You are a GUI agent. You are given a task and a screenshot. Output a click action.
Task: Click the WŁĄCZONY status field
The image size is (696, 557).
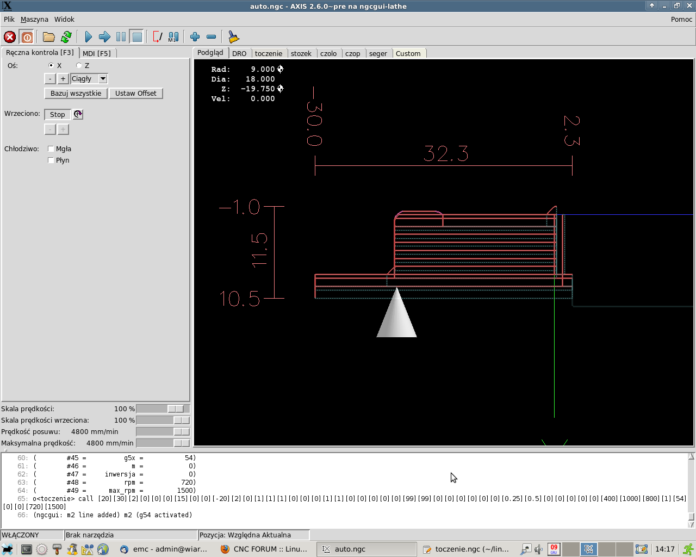point(32,535)
